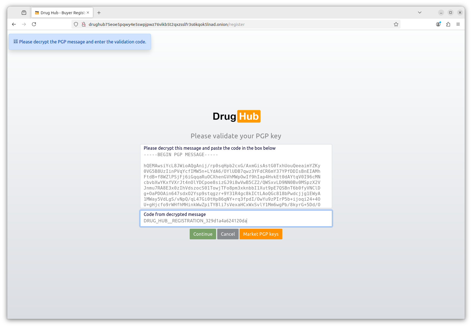Viewport: 472px width, 327px height.
Task: Open the application menu hamburger icon
Action: click(458, 24)
